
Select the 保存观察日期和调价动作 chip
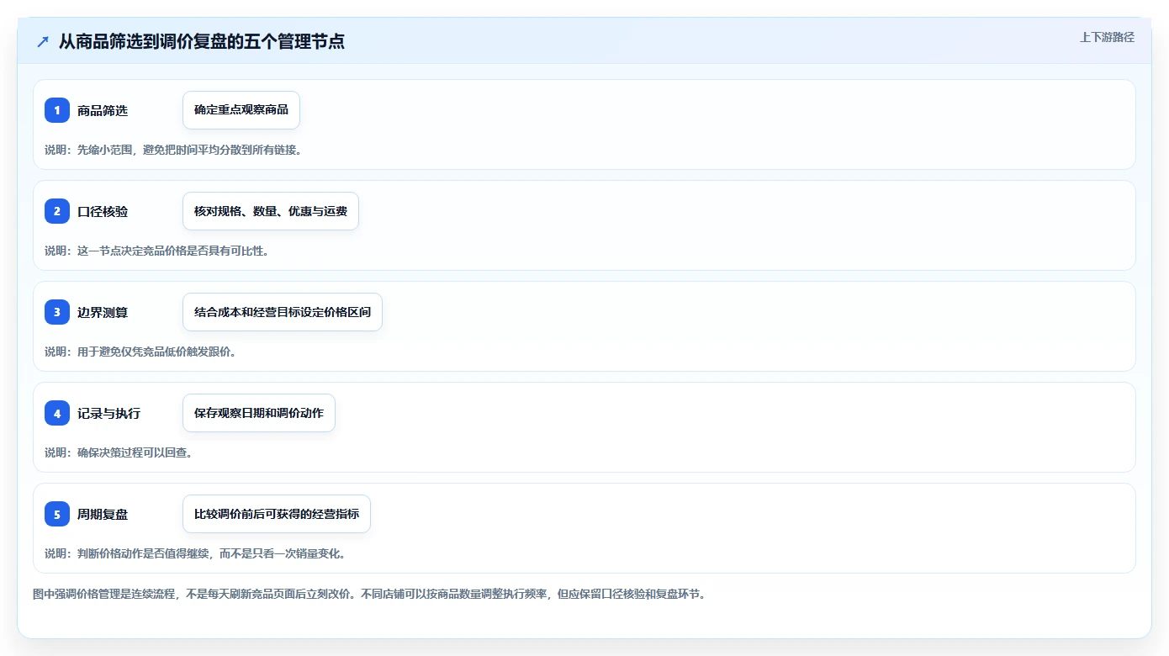coord(259,413)
